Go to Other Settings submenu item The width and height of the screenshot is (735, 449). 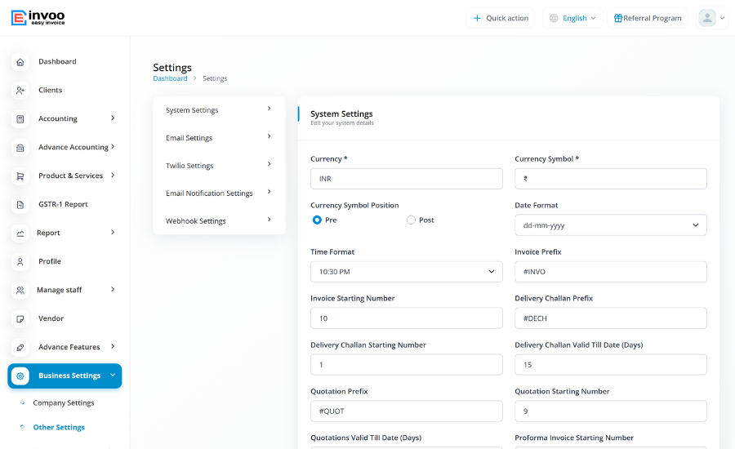pyautogui.click(x=59, y=427)
